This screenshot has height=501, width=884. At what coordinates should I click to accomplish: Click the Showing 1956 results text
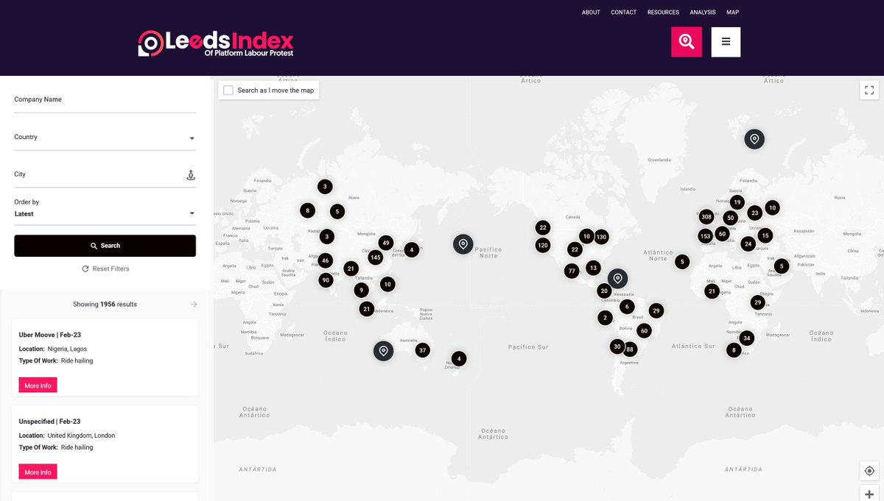tap(105, 305)
